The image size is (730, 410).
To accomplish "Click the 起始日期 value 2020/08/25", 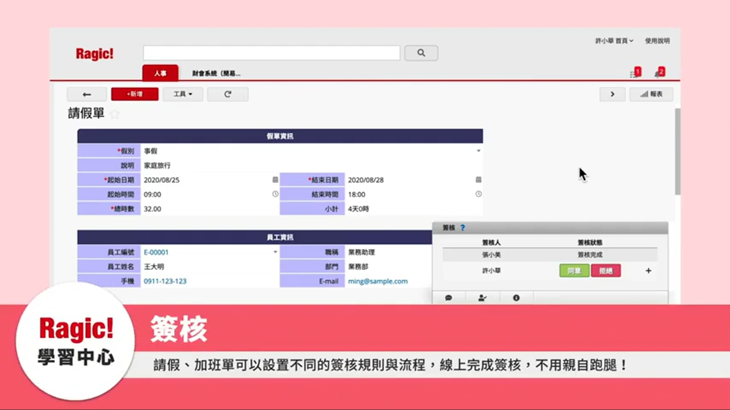I will click(162, 180).
